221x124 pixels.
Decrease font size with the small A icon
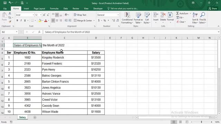48,15
